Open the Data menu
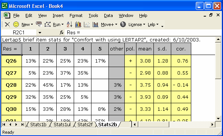The height and width of the screenshot is (136, 223). tap(108, 15)
